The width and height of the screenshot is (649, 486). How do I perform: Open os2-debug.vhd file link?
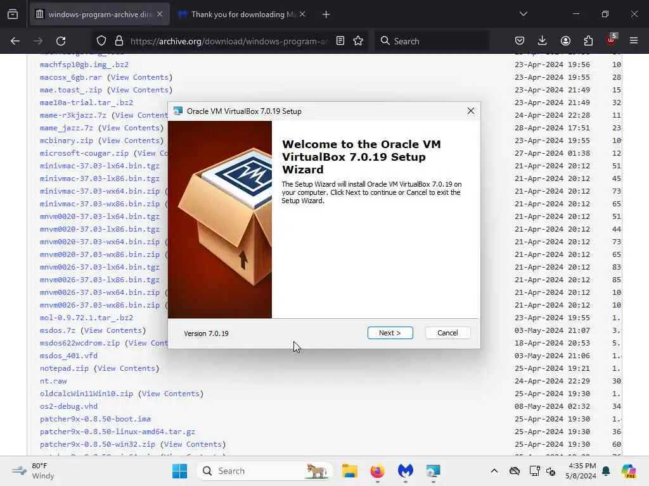[x=68, y=406]
